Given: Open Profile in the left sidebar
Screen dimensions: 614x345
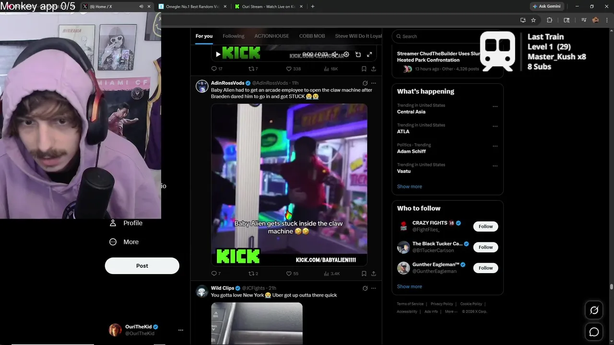Looking at the screenshot, I should click(x=126, y=223).
